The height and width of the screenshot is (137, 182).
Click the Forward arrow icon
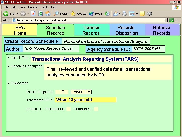[x=23, y=14]
